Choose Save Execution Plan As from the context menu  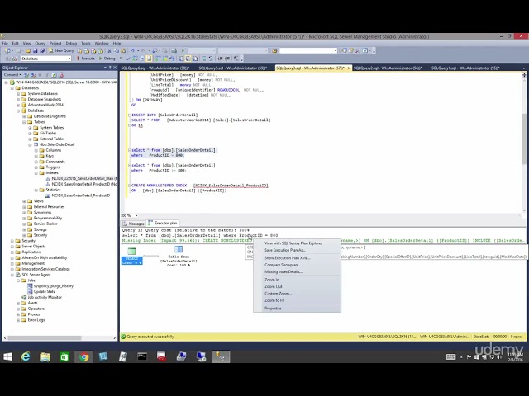tap(284, 250)
